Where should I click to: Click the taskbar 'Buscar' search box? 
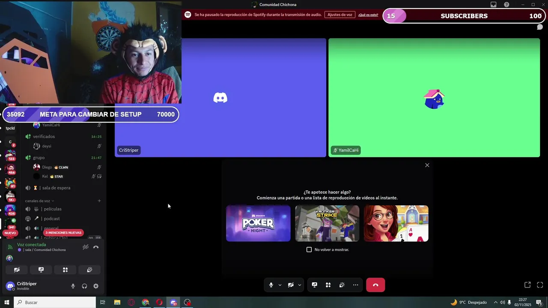pos(55,302)
